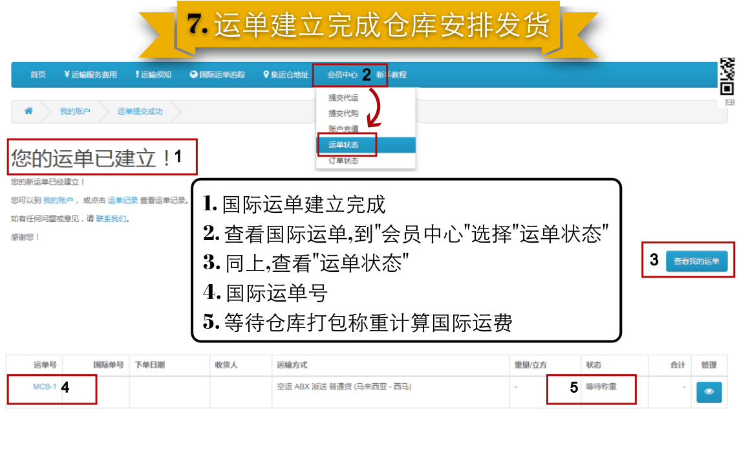Image resolution: width=737 pixels, height=466 pixels.
Task: Open 运输须知 in the navigation bar
Action: click(153, 75)
